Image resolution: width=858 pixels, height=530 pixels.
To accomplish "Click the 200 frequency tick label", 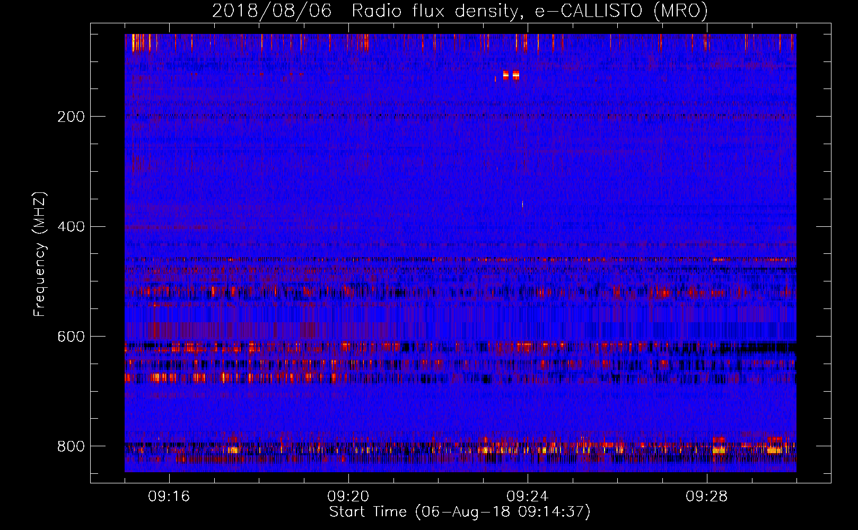I will point(71,117).
